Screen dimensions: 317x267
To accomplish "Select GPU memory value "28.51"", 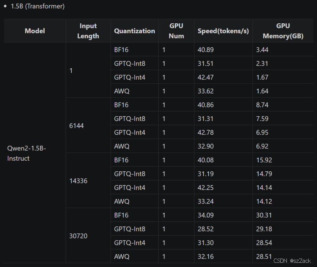I will [x=264, y=256].
